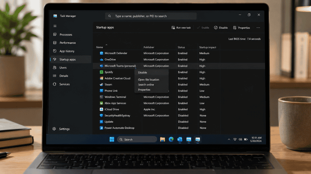Click the Adobe Creative Cloud icon

tap(101, 78)
